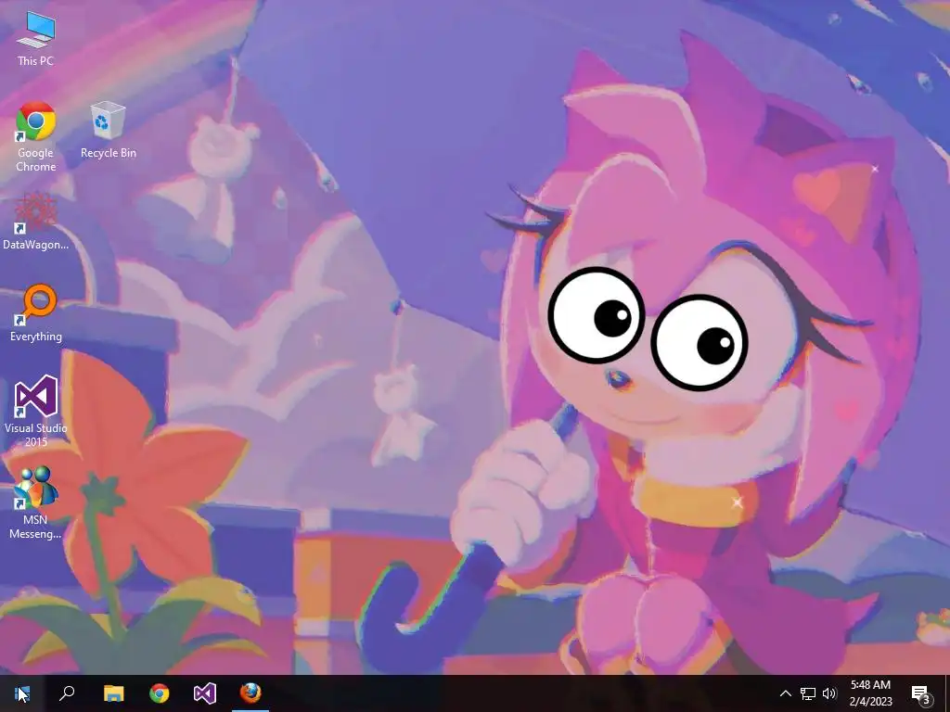Launch File Explorer from the taskbar
950x712 pixels.
pyautogui.click(x=113, y=693)
